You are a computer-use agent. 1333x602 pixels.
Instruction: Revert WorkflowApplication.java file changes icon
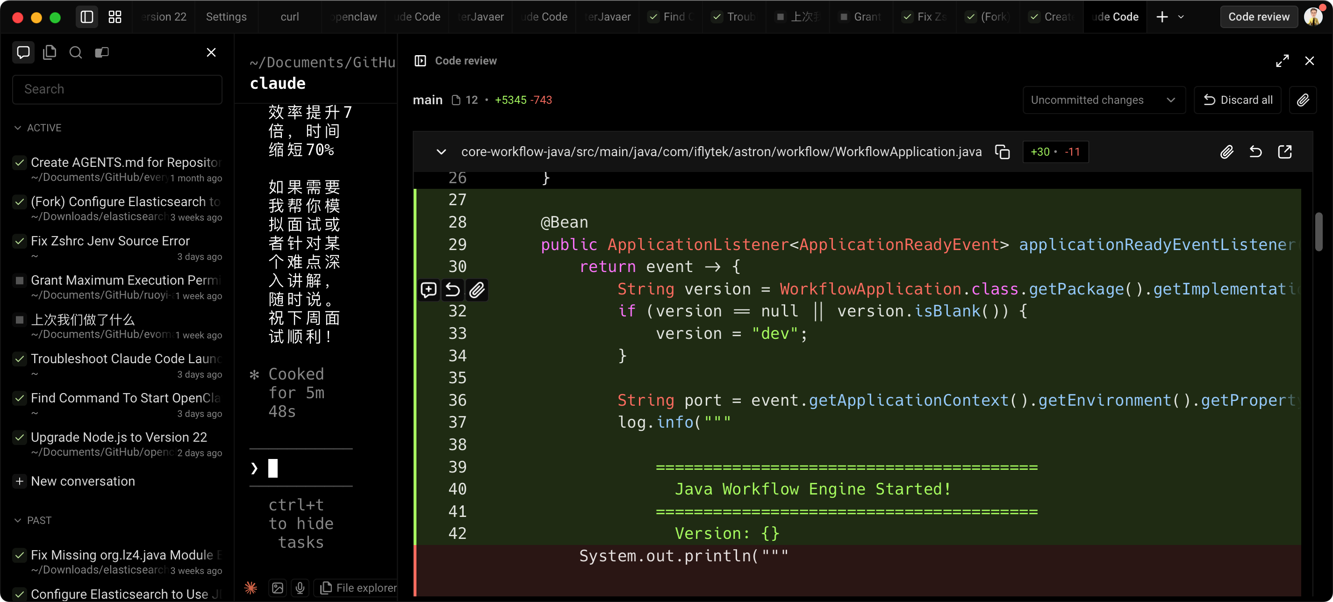[x=1255, y=151]
